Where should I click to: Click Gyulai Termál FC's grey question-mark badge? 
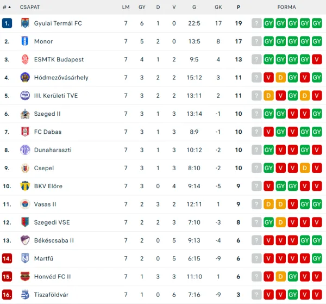pos(256,23)
